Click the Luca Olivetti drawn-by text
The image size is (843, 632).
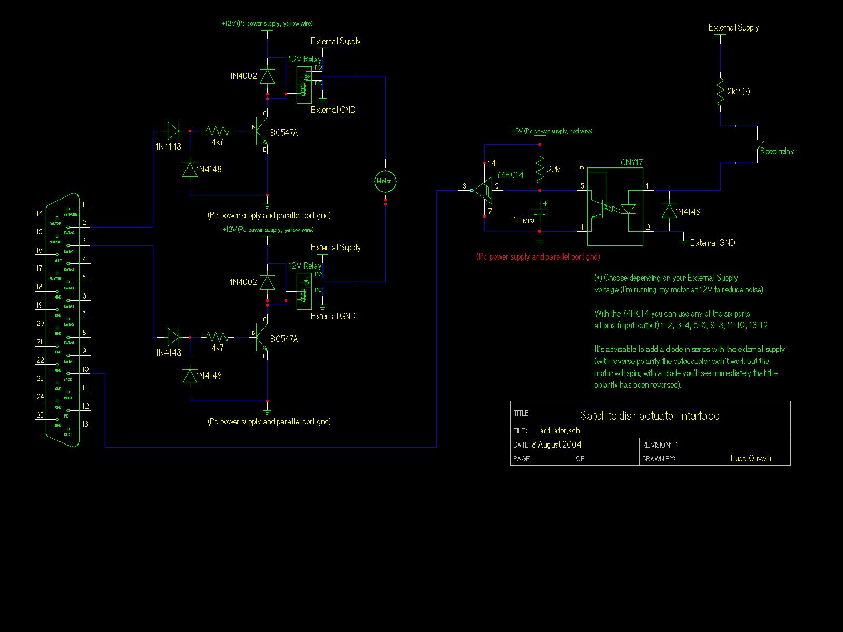751,458
